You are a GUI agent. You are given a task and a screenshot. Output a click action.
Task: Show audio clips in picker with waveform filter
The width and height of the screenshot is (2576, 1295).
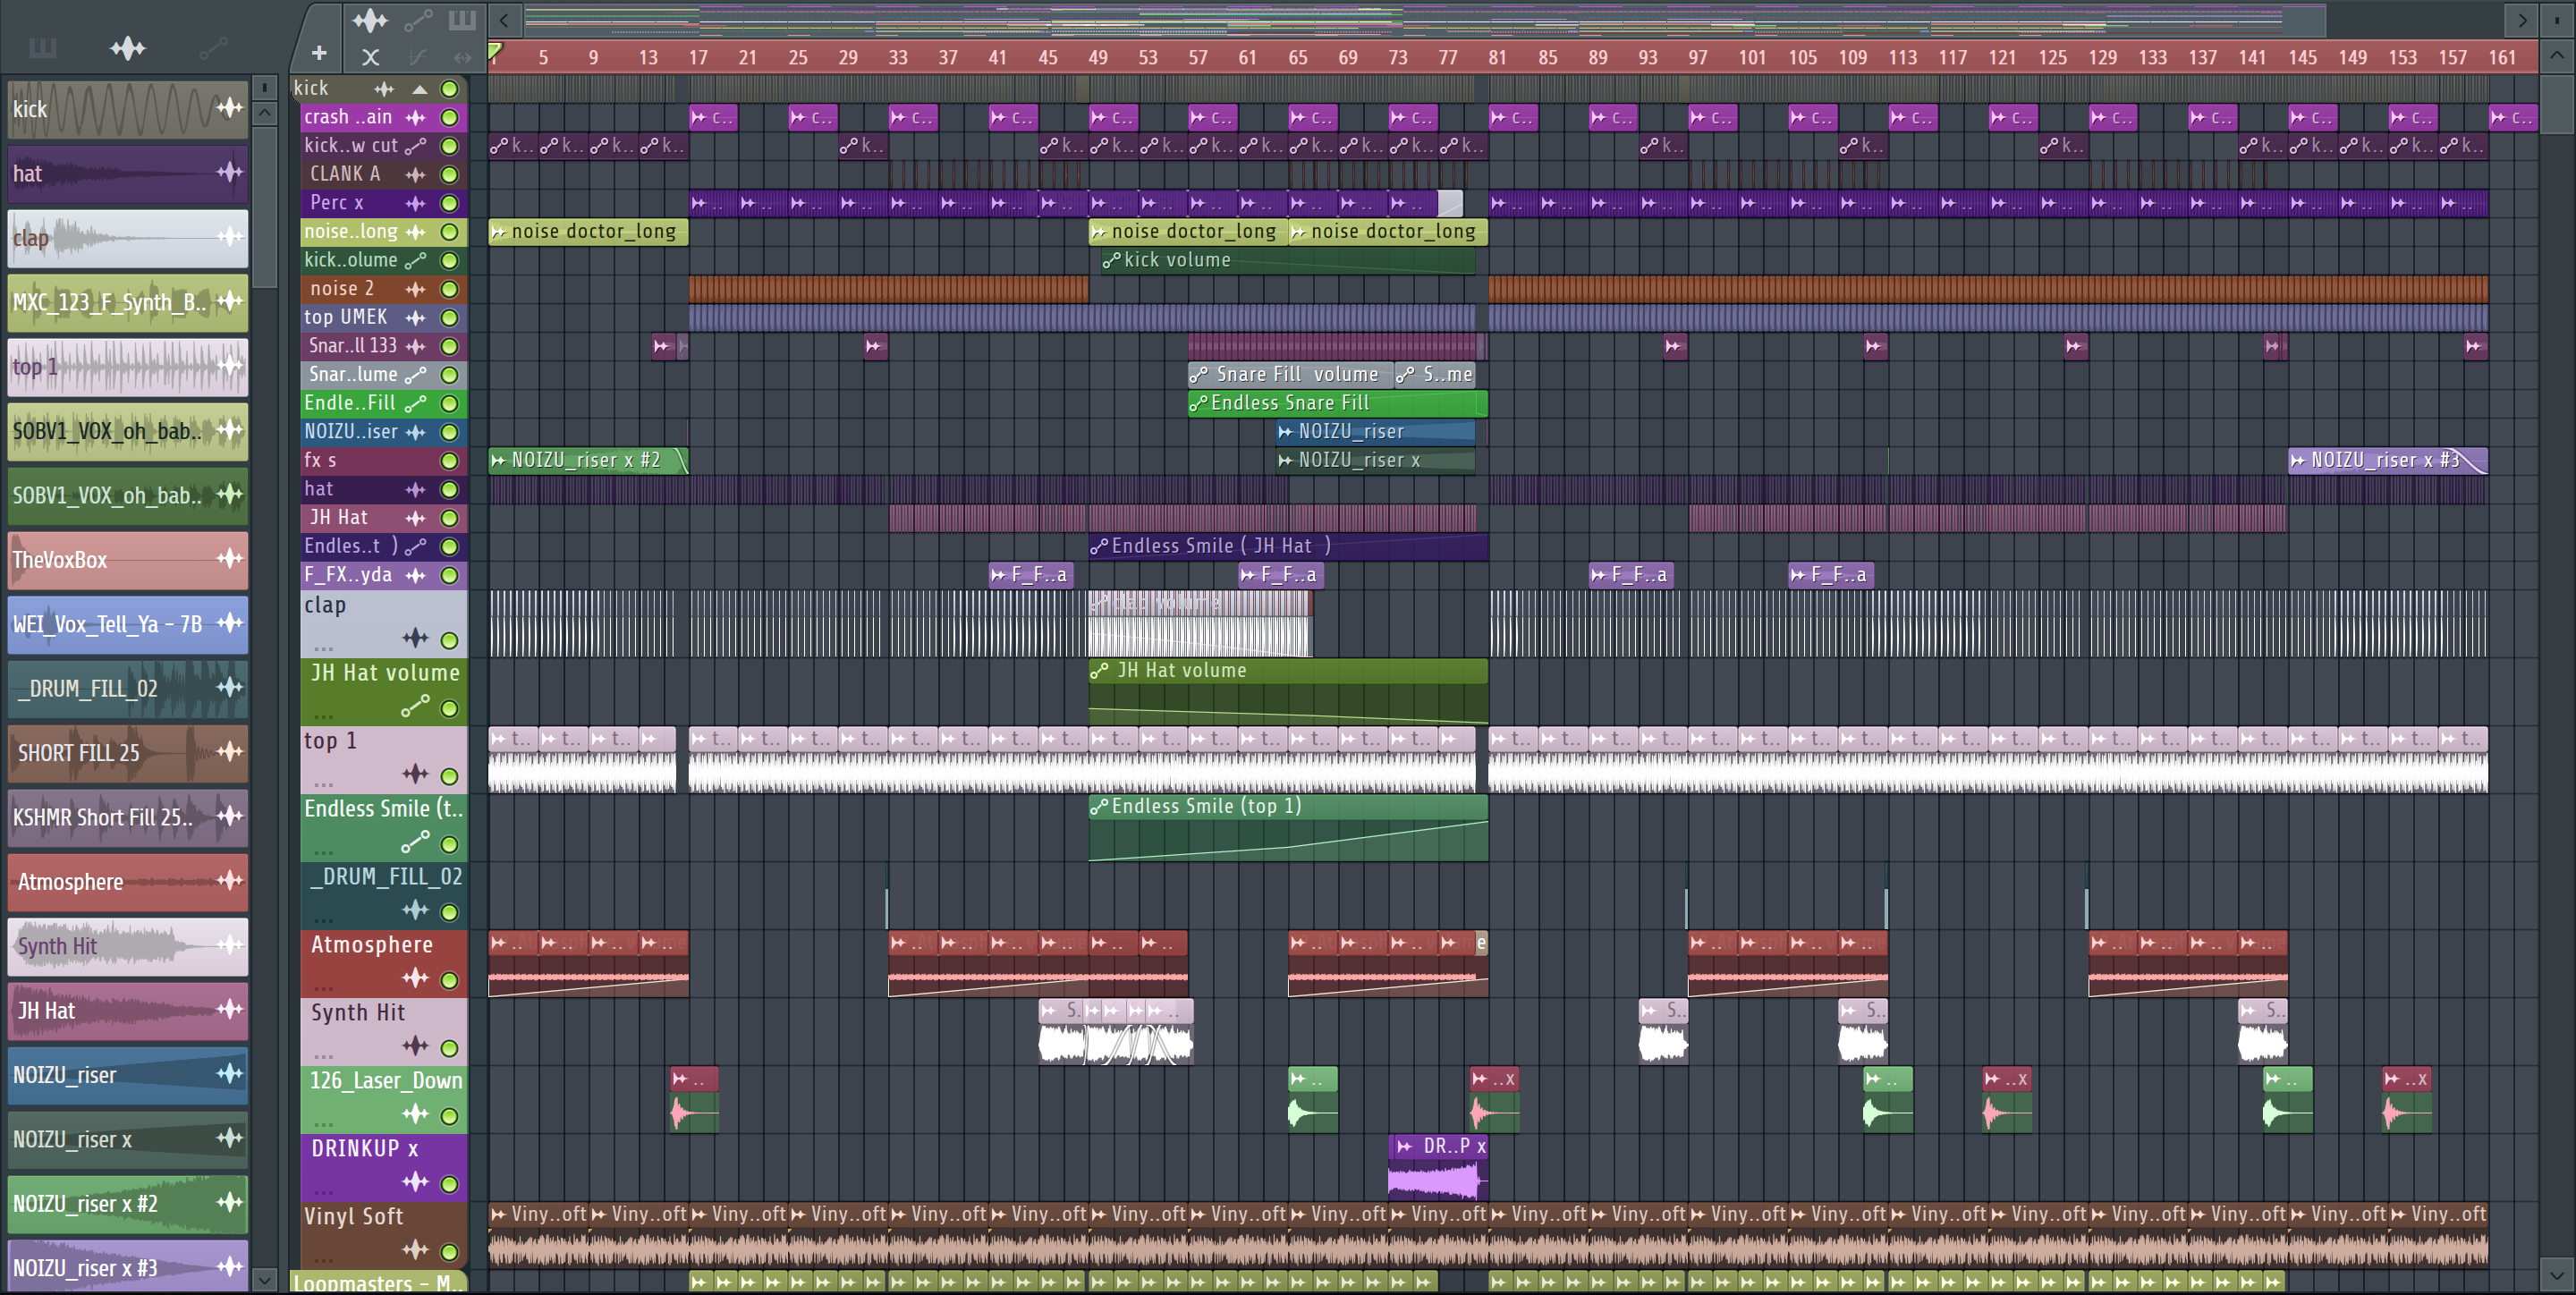(128, 47)
